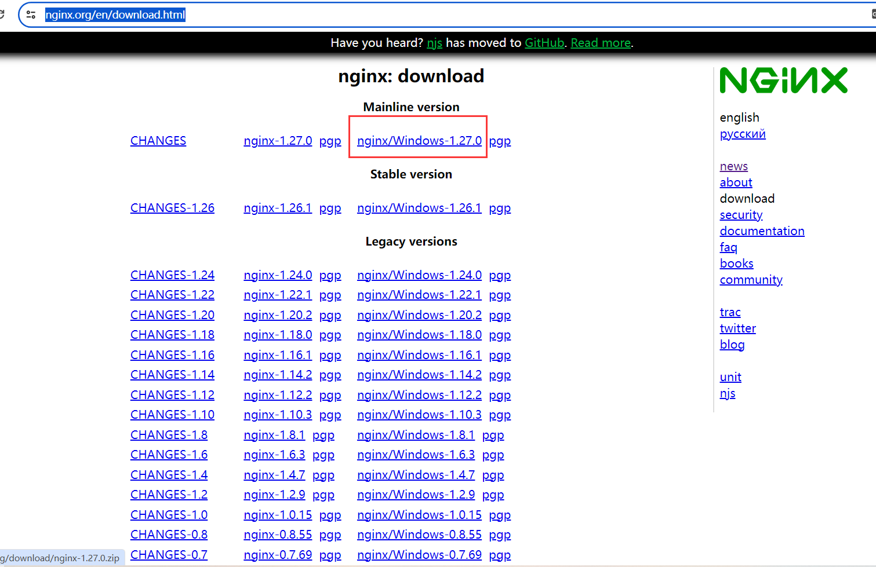The image size is (876, 567).
Task: Open pgp signature for nginx/Windows-1.26.1
Action: 500,208
